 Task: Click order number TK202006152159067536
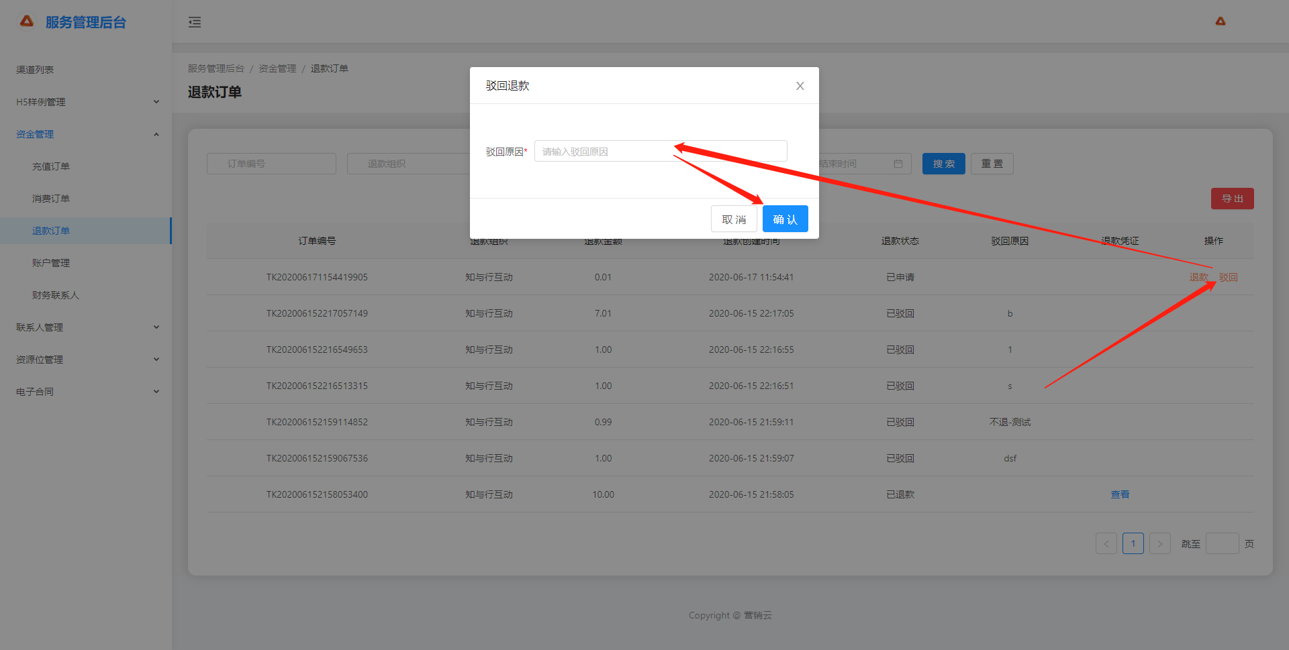(317, 458)
